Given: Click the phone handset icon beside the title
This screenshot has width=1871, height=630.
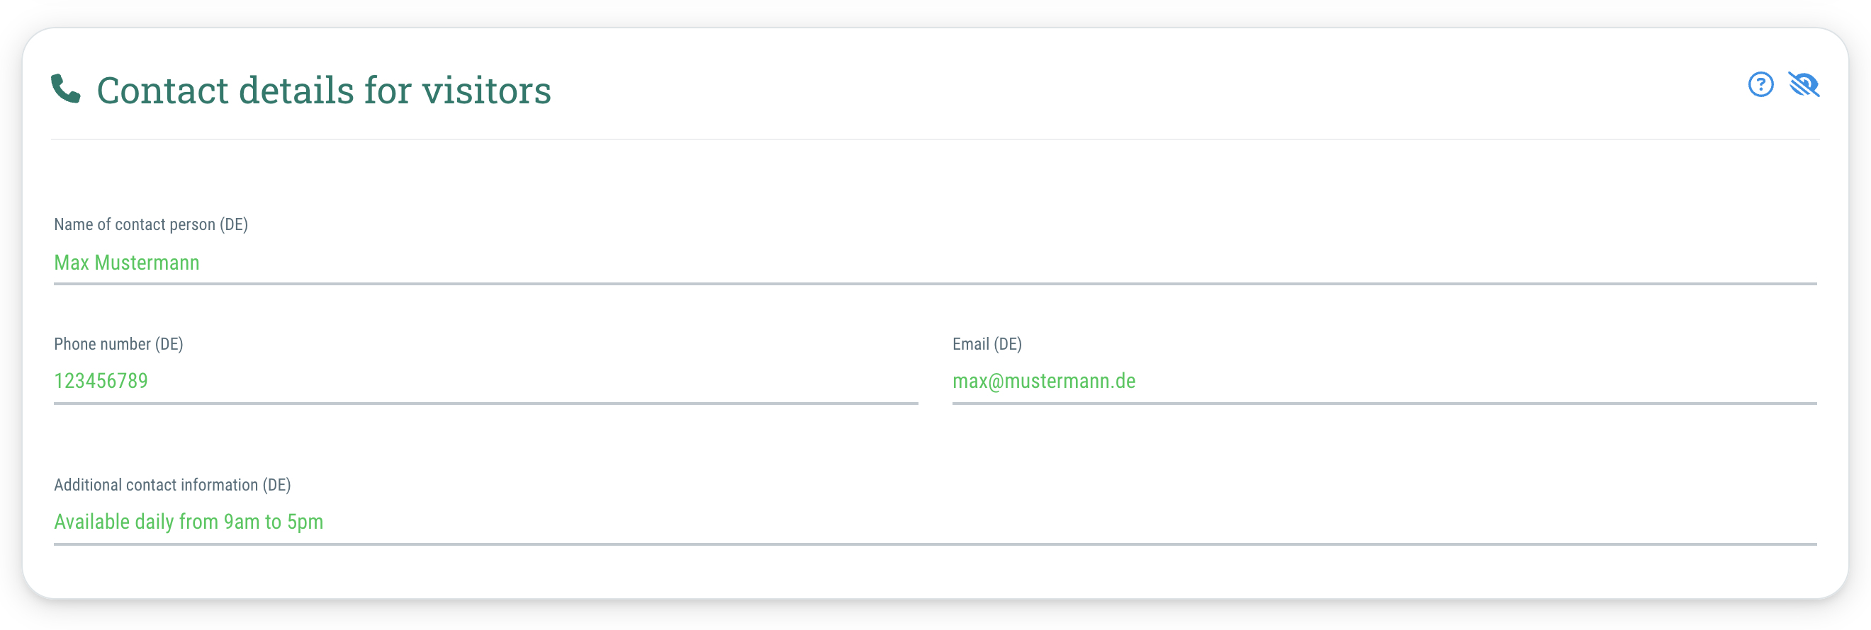Looking at the screenshot, I should point(65,89).
